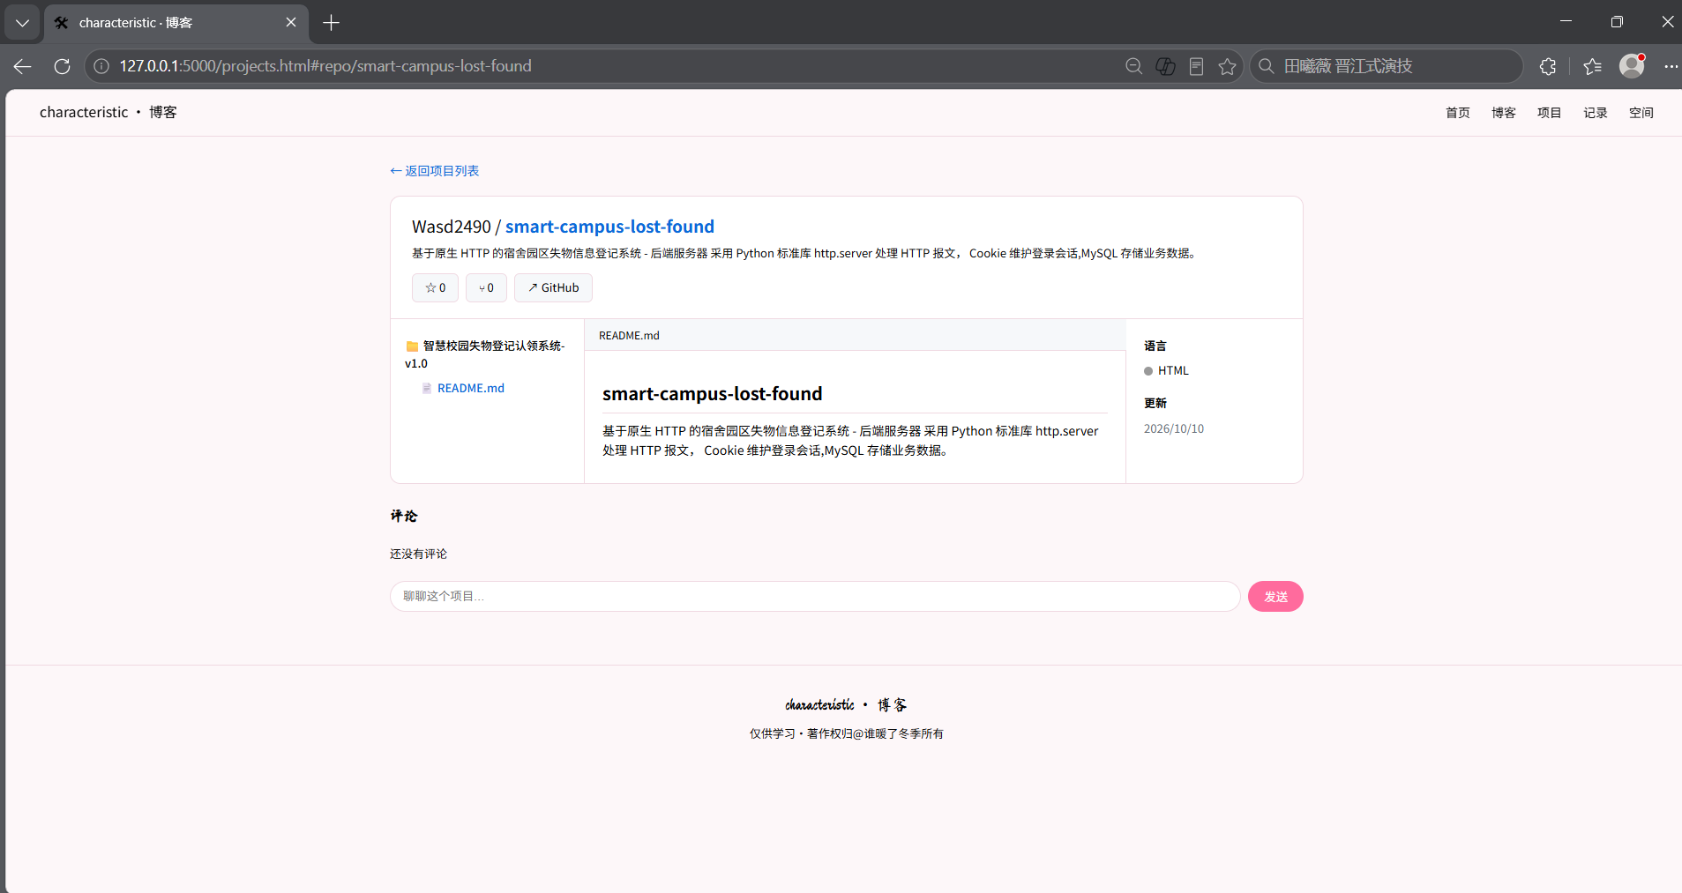Close the characteristic · 博客 tab

tap(291, 23)
